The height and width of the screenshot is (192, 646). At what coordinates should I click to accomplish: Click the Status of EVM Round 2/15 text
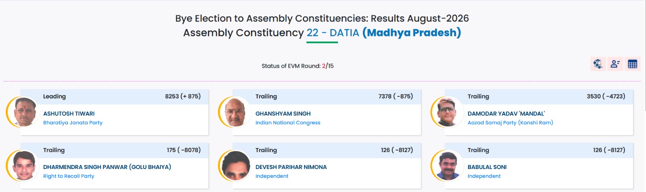pos(298,66)
